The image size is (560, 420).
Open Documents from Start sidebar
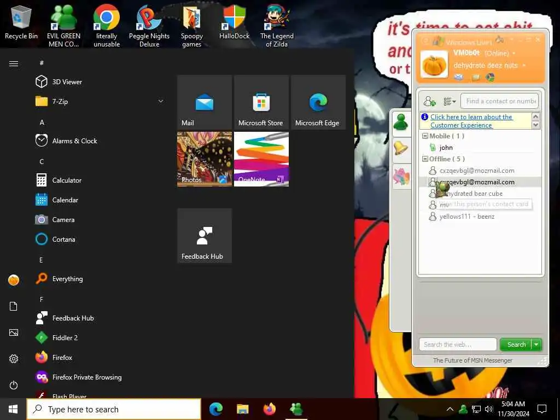click(14, 306)
